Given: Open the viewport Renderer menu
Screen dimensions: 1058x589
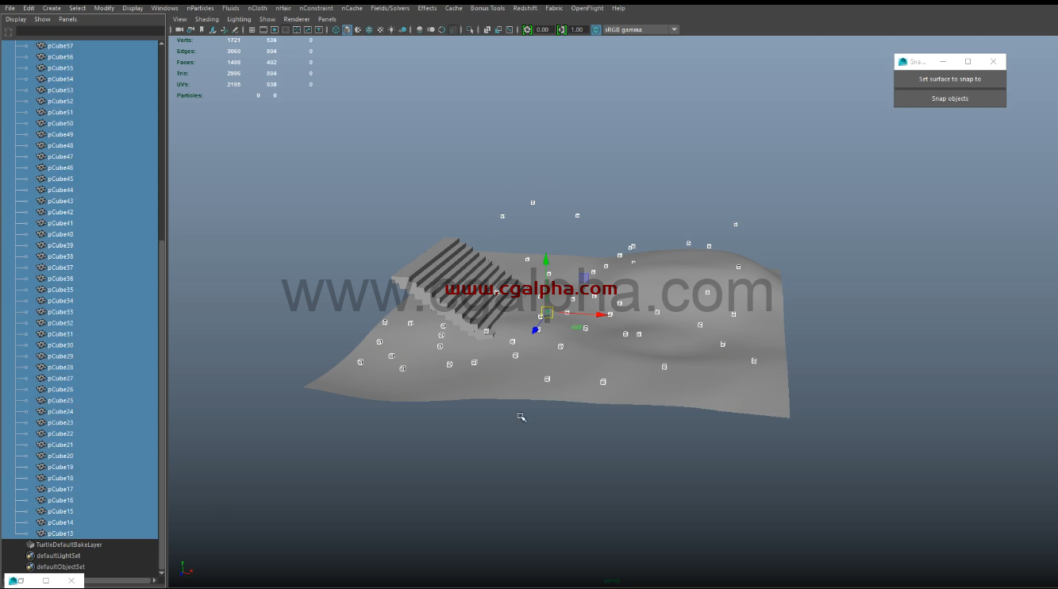Looking at the screenshot, I should point(297,19).
